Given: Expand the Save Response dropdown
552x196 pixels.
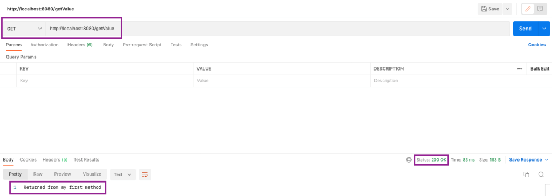Looking at the screenshot, I should click(x=529, y=160).
